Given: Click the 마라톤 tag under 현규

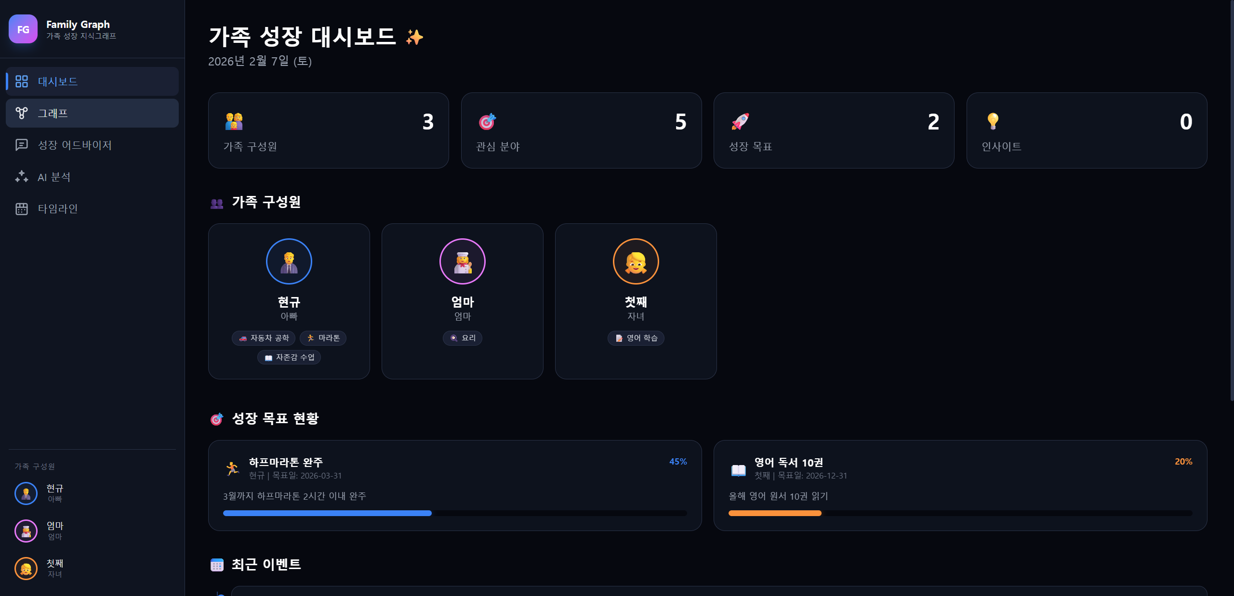Looking at the screenshot, I should click(x=323, y=338).
